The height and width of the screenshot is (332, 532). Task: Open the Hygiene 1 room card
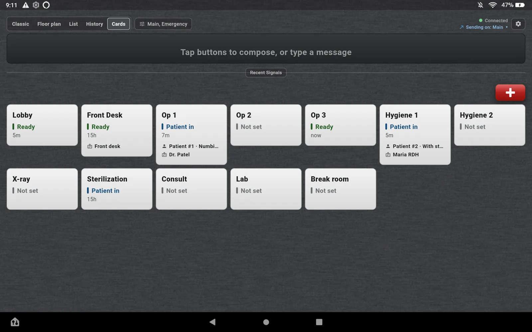point(415,135)
